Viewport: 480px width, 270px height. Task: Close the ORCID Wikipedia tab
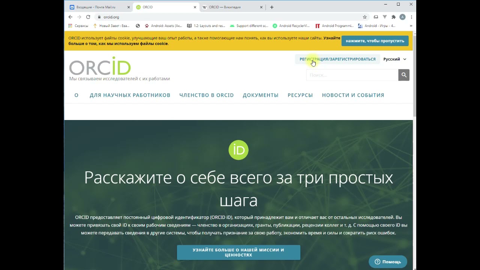click(261, 7)
